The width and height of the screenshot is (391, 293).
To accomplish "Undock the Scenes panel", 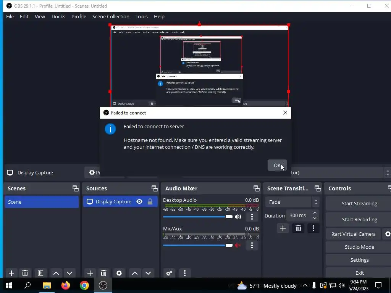I will 75,188.
